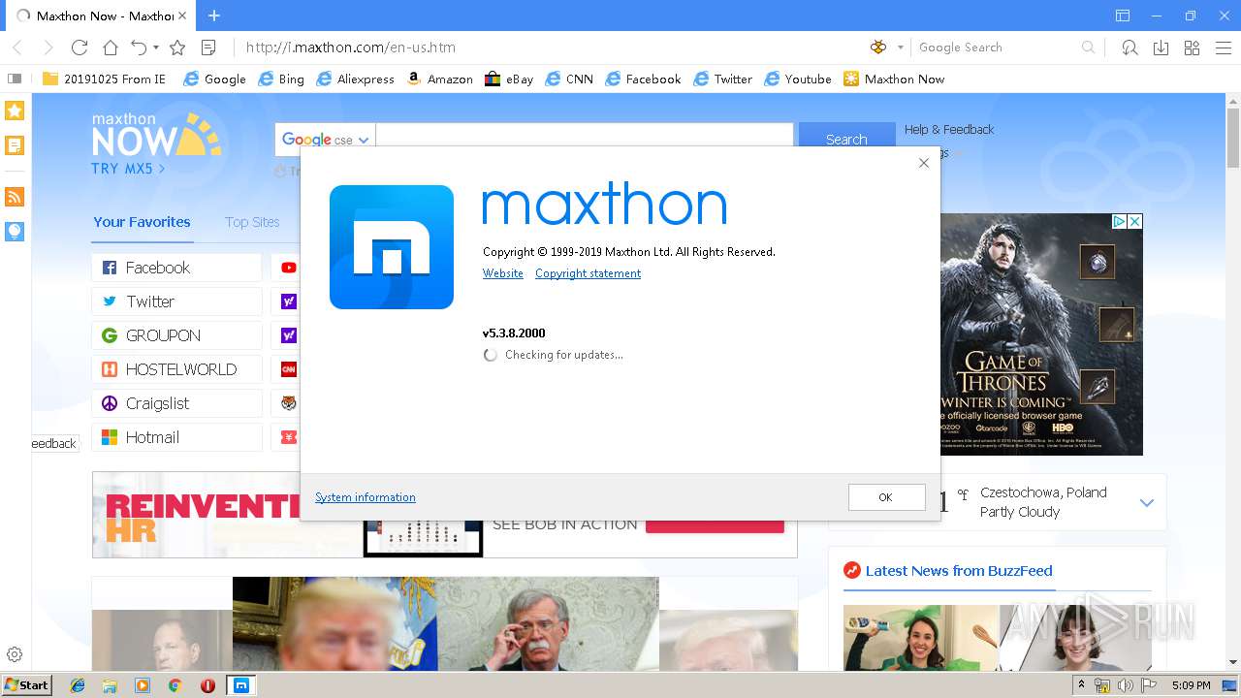Open the Facebook favorite tile
Screen dimensions: 1241x698
[x=177, y=268]
